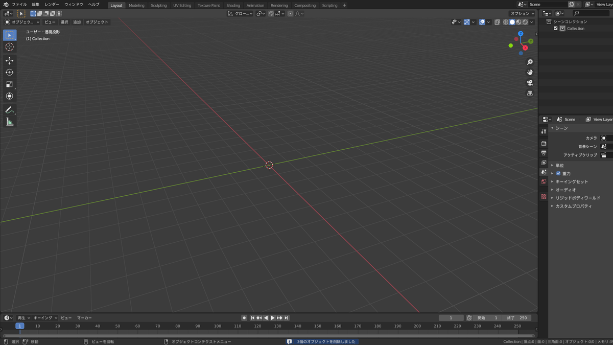This screenshot has height=345, width=613.
Task: Open the Texture properties tab (checker icon)
Action: 544,196
